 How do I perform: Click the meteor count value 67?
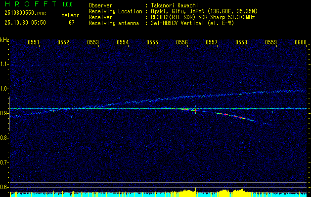(72, 22)
